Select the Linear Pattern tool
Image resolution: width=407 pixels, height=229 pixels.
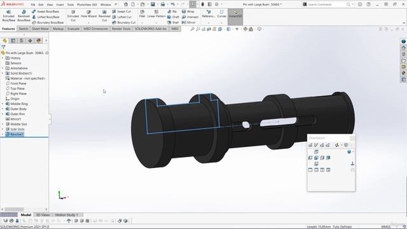click(x=156, y=14)
